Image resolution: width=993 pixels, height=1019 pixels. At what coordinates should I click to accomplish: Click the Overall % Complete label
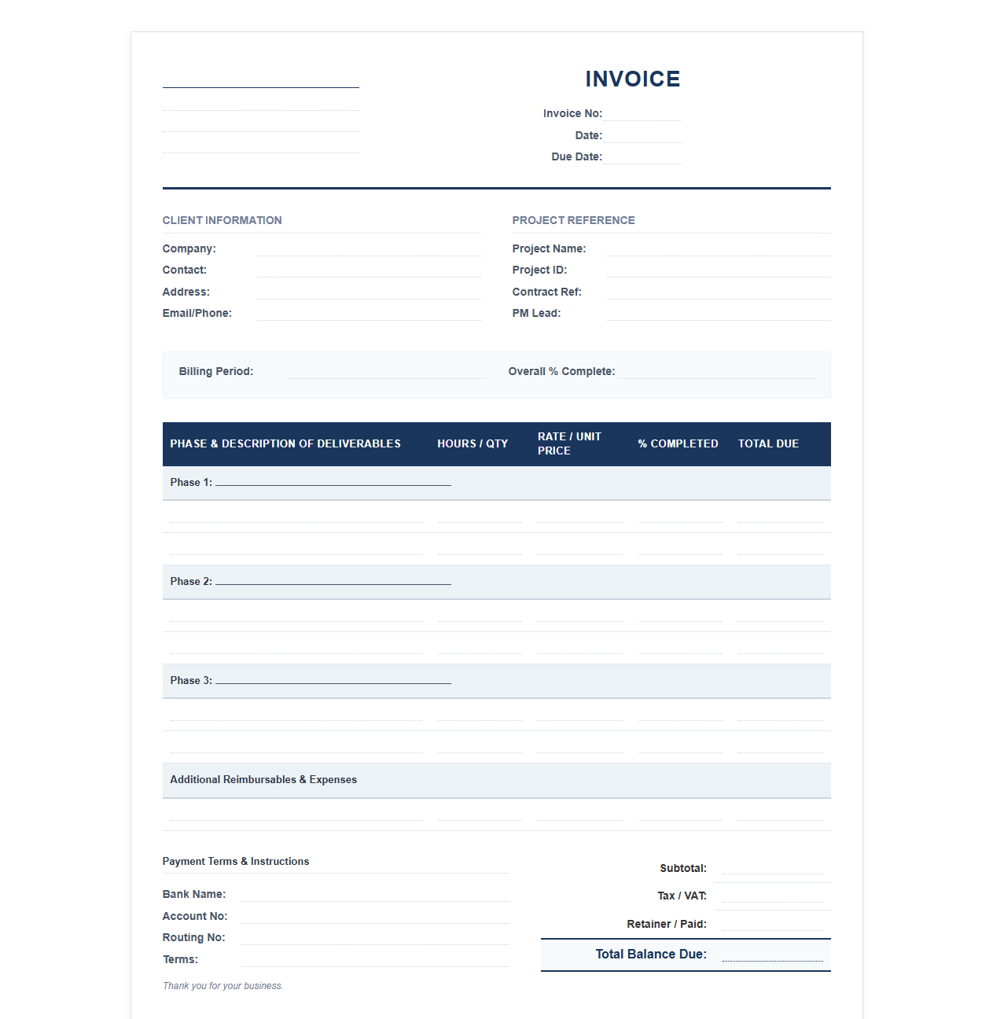(x=561, y=371)
